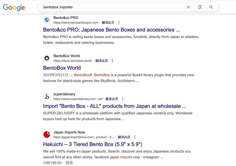
Task: Translate the Bento&co PRO page
Action: click(108, 23)
